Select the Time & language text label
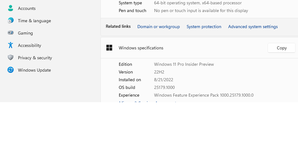 pos(34,21)
